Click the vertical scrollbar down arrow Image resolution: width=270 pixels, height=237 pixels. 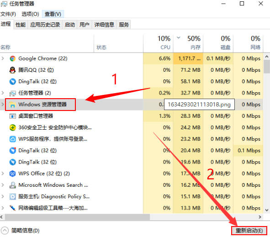tap(267, 210)
